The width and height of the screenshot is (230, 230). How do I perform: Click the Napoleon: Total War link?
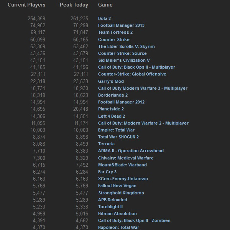[x=118, y=227]
